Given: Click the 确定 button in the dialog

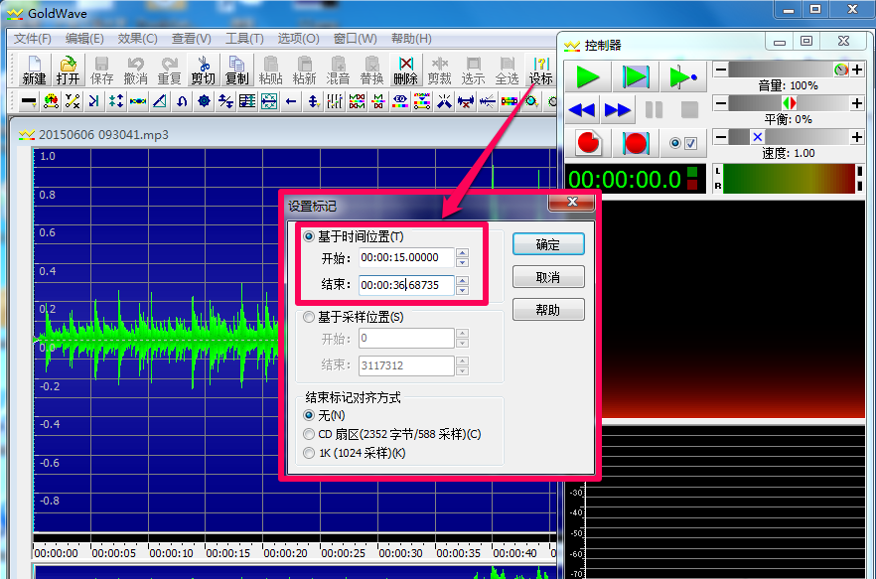Looking at the screenshot, I should coord(547,244).
